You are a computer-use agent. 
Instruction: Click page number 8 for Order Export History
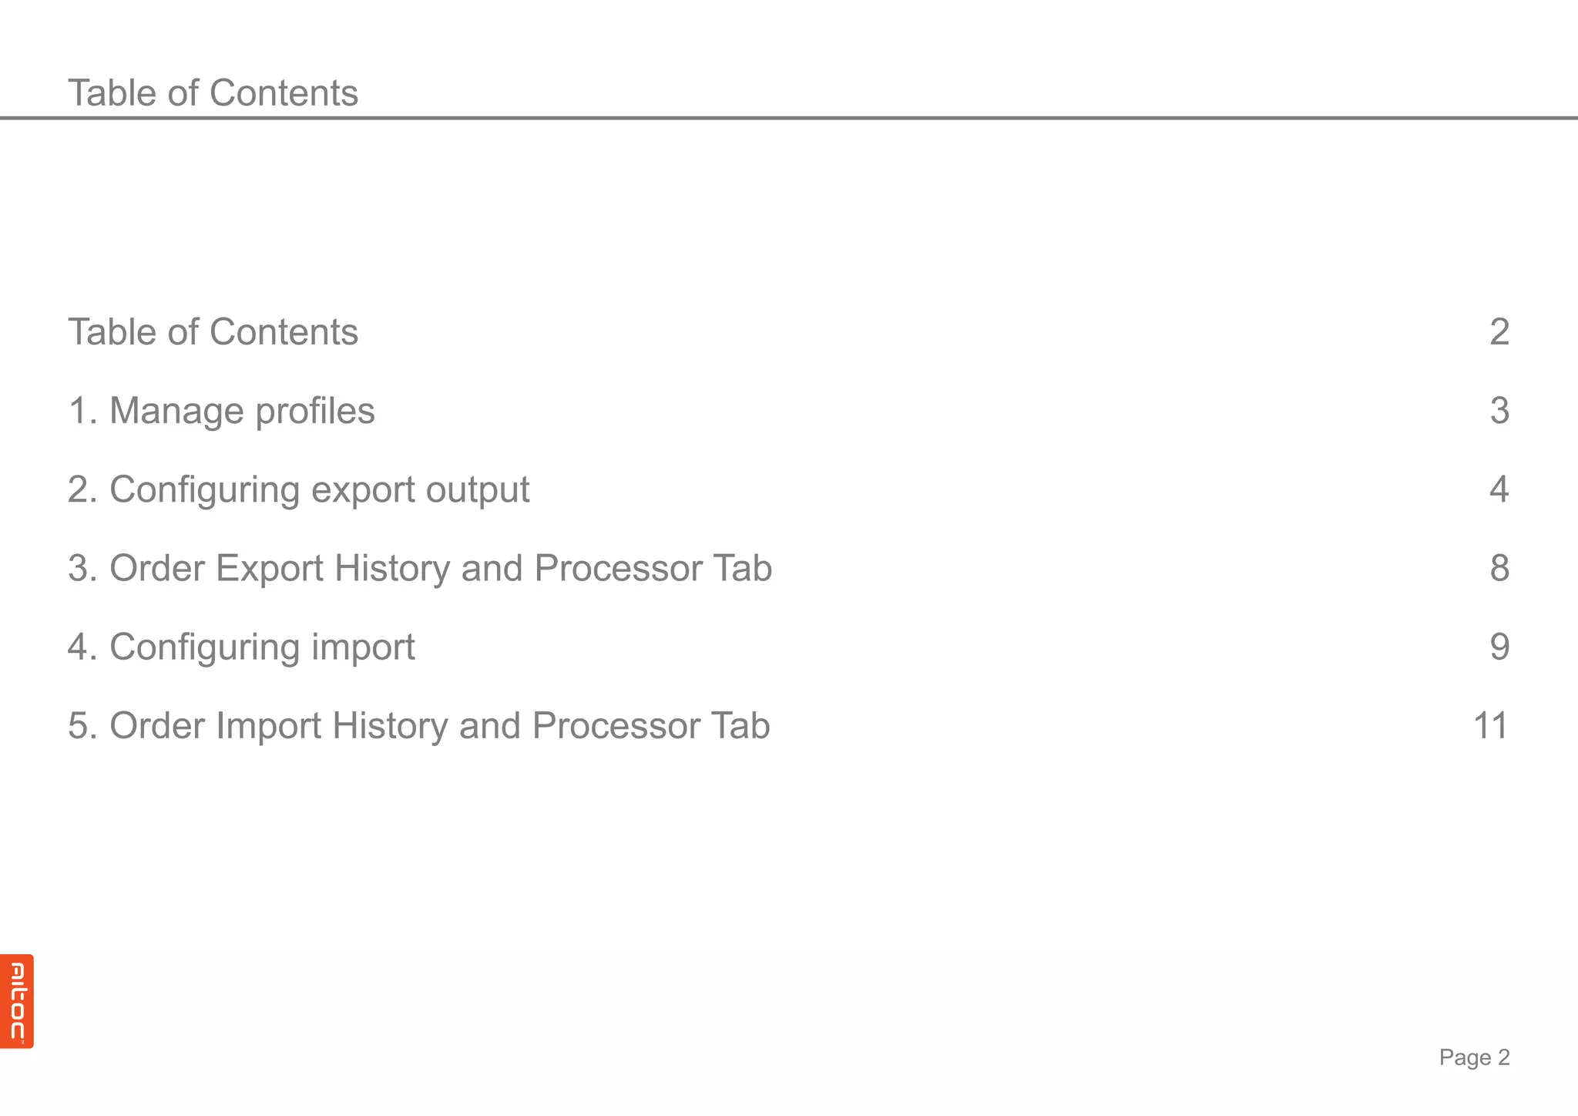[x=1499, y=568]
